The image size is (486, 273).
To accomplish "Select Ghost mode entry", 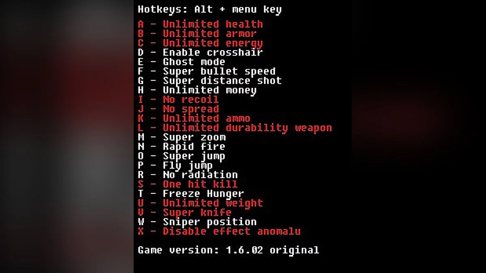I will (x=181, y=62).
